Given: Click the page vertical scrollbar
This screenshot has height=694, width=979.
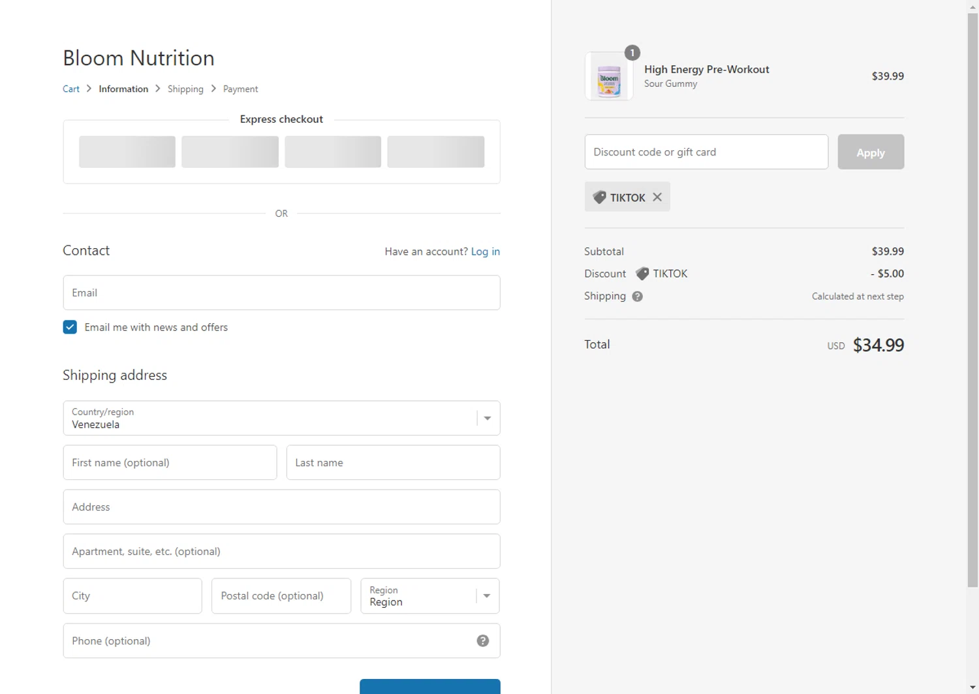Looking at the screenshot, I should (972, 300).
